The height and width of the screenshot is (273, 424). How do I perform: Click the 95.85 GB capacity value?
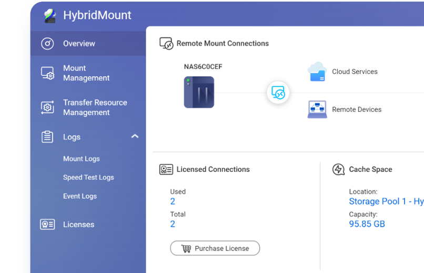pos(367,224)
